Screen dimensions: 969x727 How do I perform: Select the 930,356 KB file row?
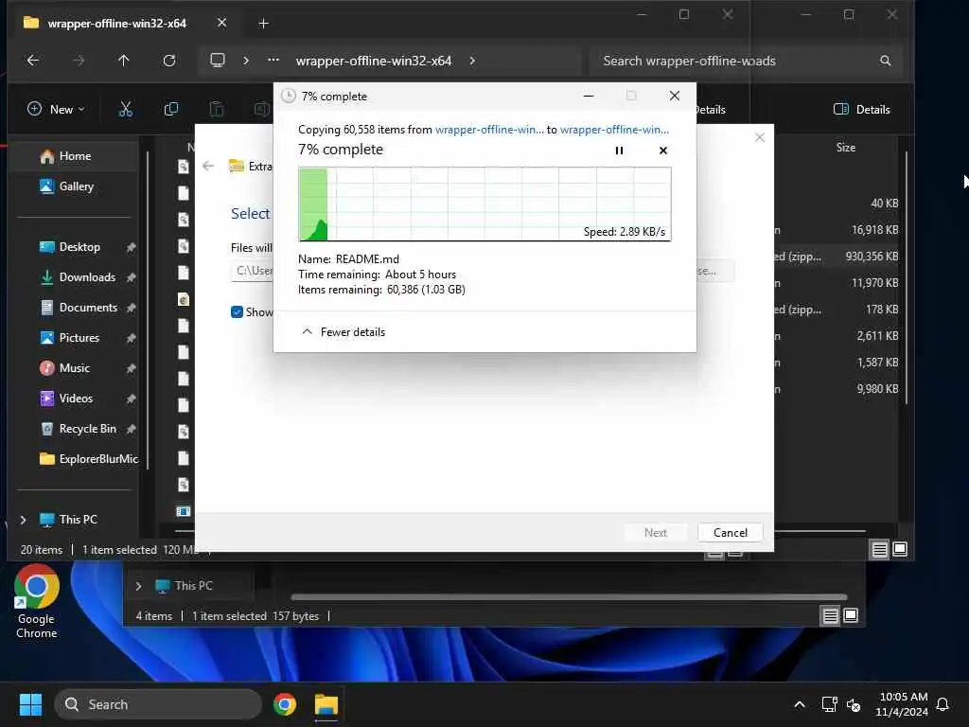point(837,257)
